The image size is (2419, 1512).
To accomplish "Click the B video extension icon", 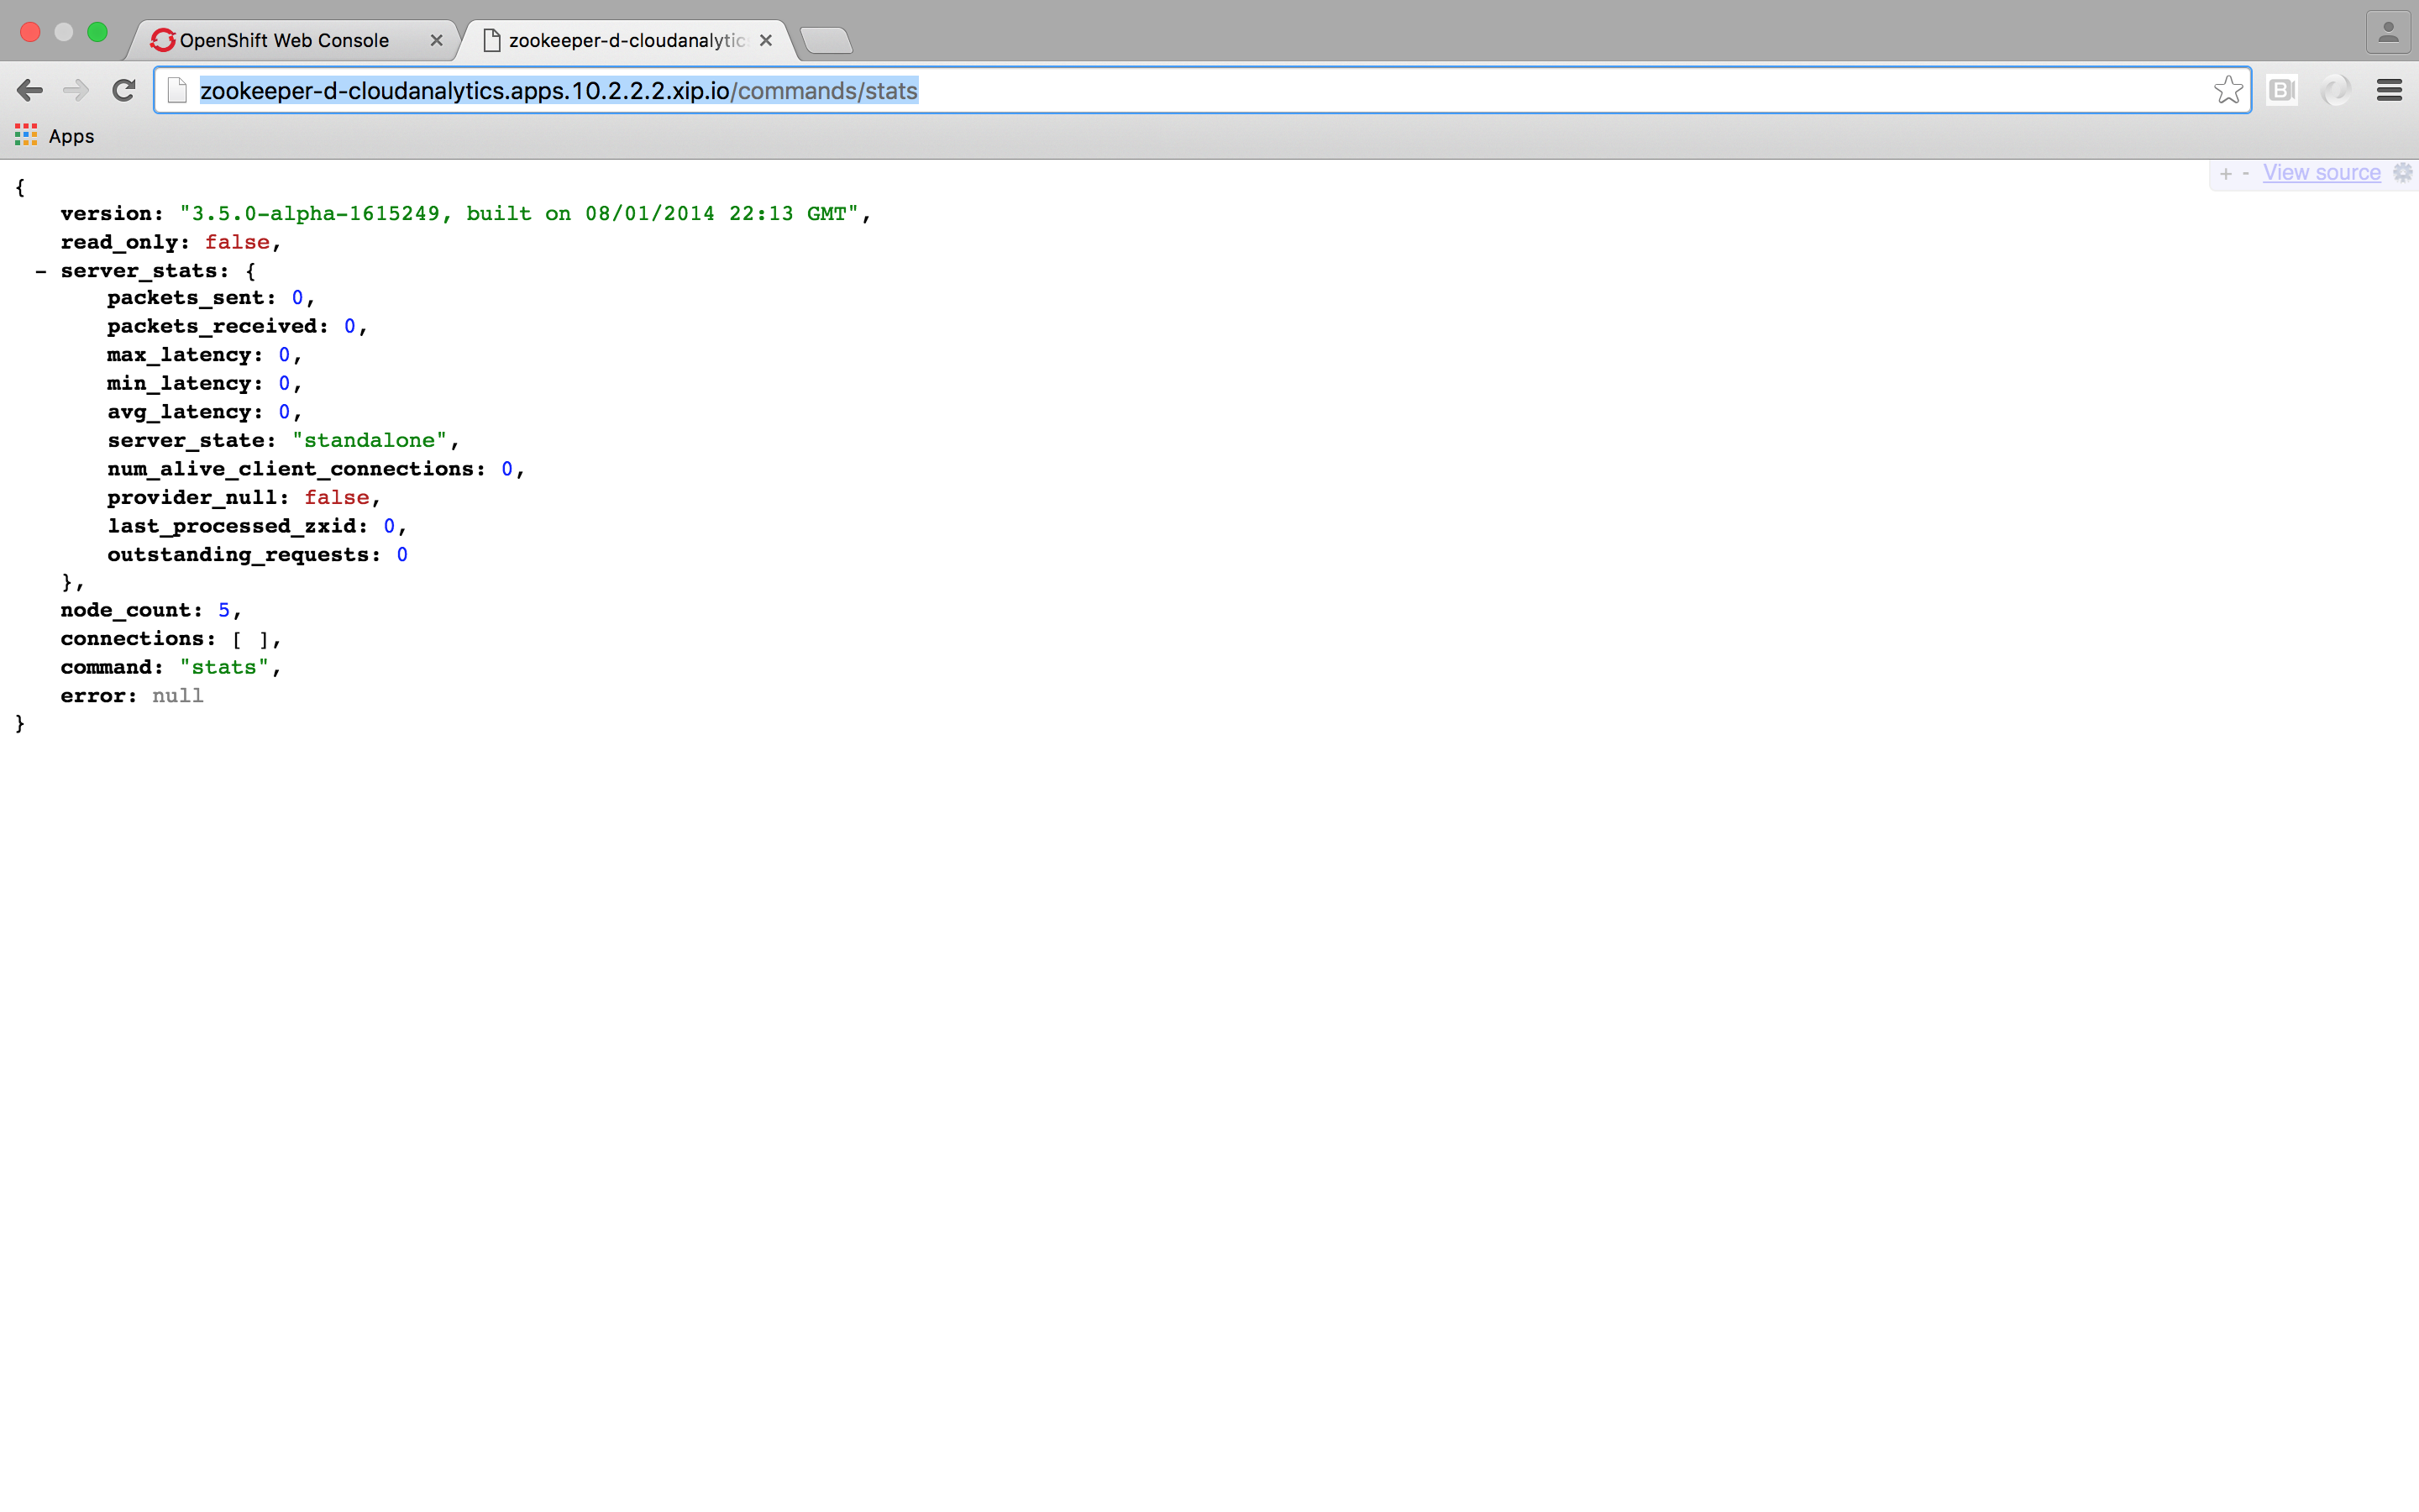I will pyautogui.click(x=2282, y=91).
